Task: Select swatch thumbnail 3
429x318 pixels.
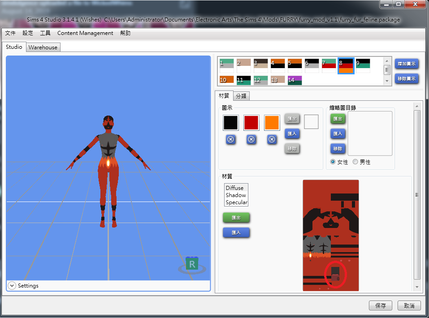Action: coord(261,66)
